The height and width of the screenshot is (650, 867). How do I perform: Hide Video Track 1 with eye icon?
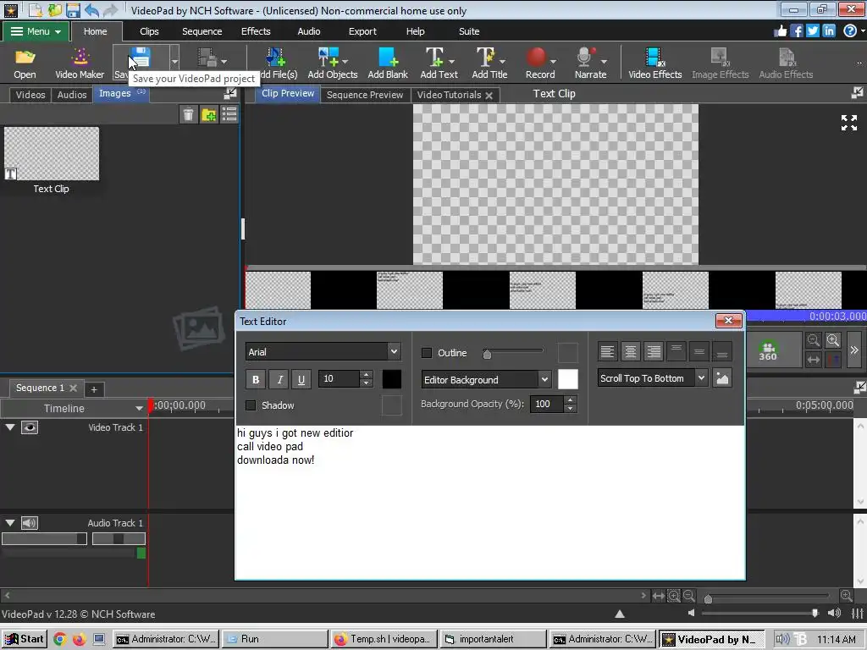click(x=30, y=427)
